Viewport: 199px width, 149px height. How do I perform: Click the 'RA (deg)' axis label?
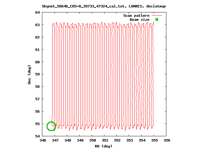tap(104, 146)
